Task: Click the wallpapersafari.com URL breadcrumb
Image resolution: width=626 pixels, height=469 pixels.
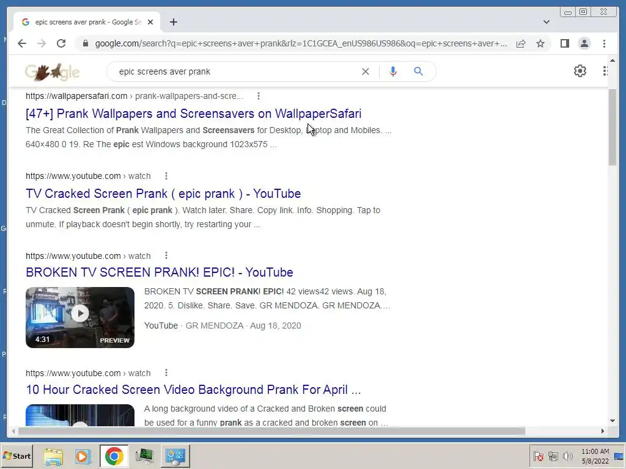Action: coord(134,96)
